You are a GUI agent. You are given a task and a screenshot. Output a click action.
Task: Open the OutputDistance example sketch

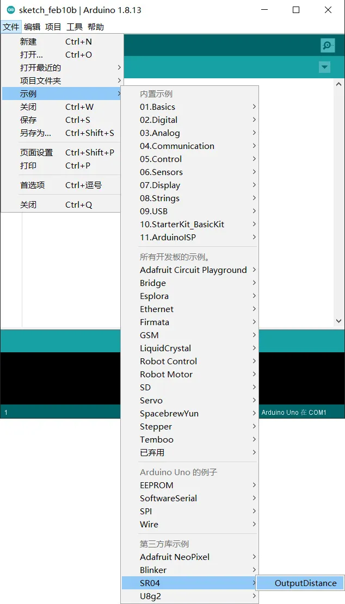click(x=300, y=583)
